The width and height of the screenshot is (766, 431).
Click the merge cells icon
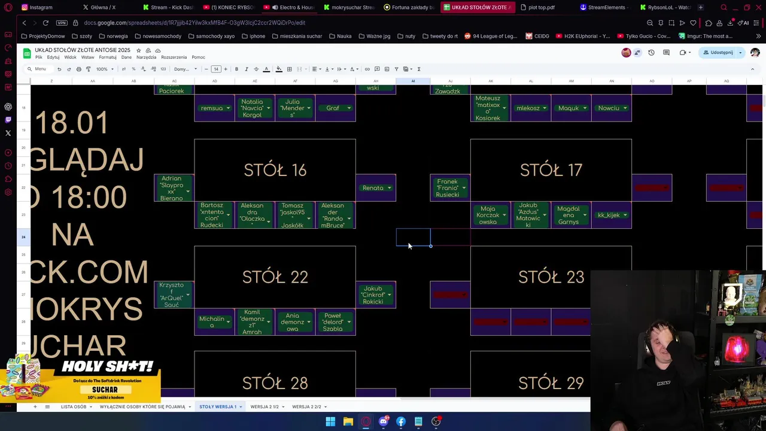pos(299,69)
